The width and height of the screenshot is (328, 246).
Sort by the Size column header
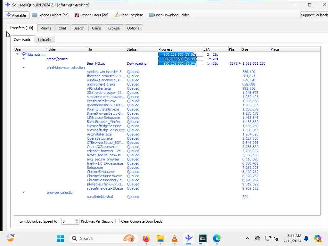[255, 49]
